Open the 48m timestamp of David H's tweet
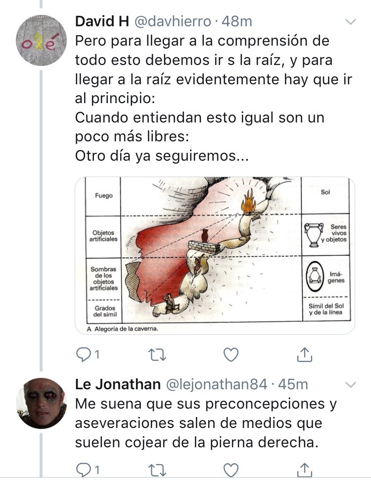This screenshot has width=371, height=484. coord(237,21)
